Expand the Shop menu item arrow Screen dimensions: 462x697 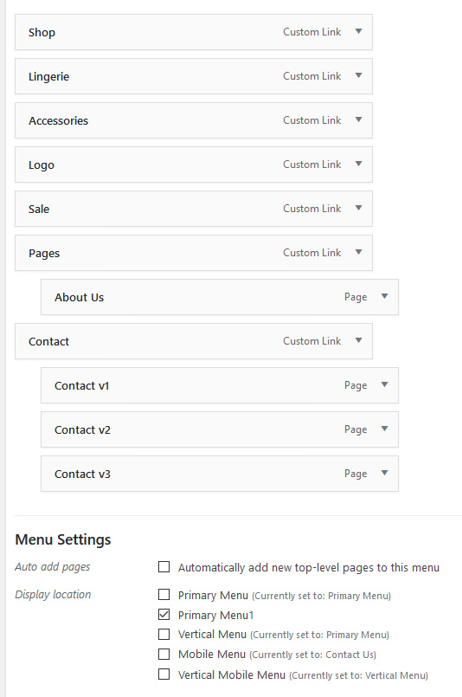(358, 31)
